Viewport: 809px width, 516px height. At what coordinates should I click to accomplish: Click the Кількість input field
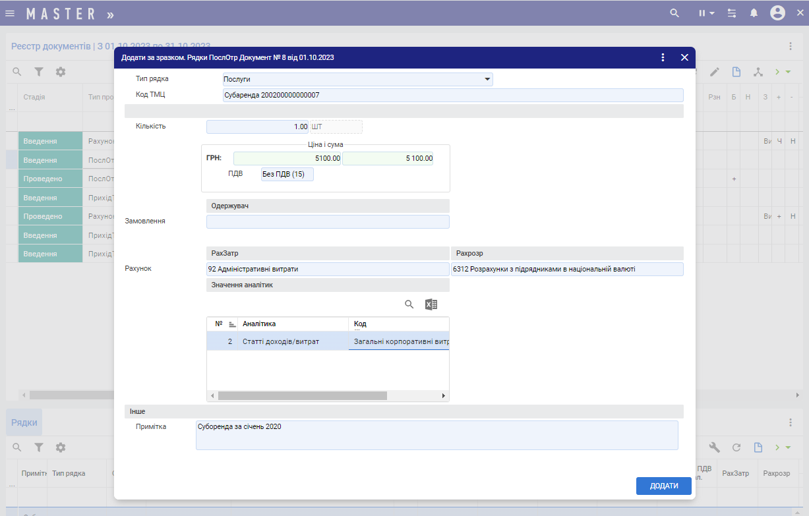pyautogui.click(x=257, y=127)
